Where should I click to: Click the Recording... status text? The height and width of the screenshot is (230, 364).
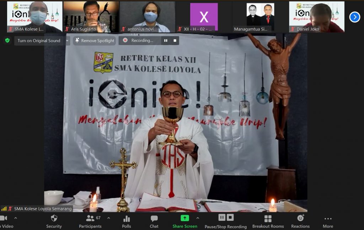coord(142,40)
